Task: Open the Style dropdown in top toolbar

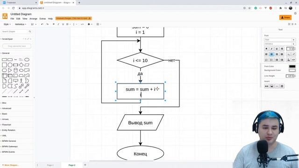Action: point(7,24)
